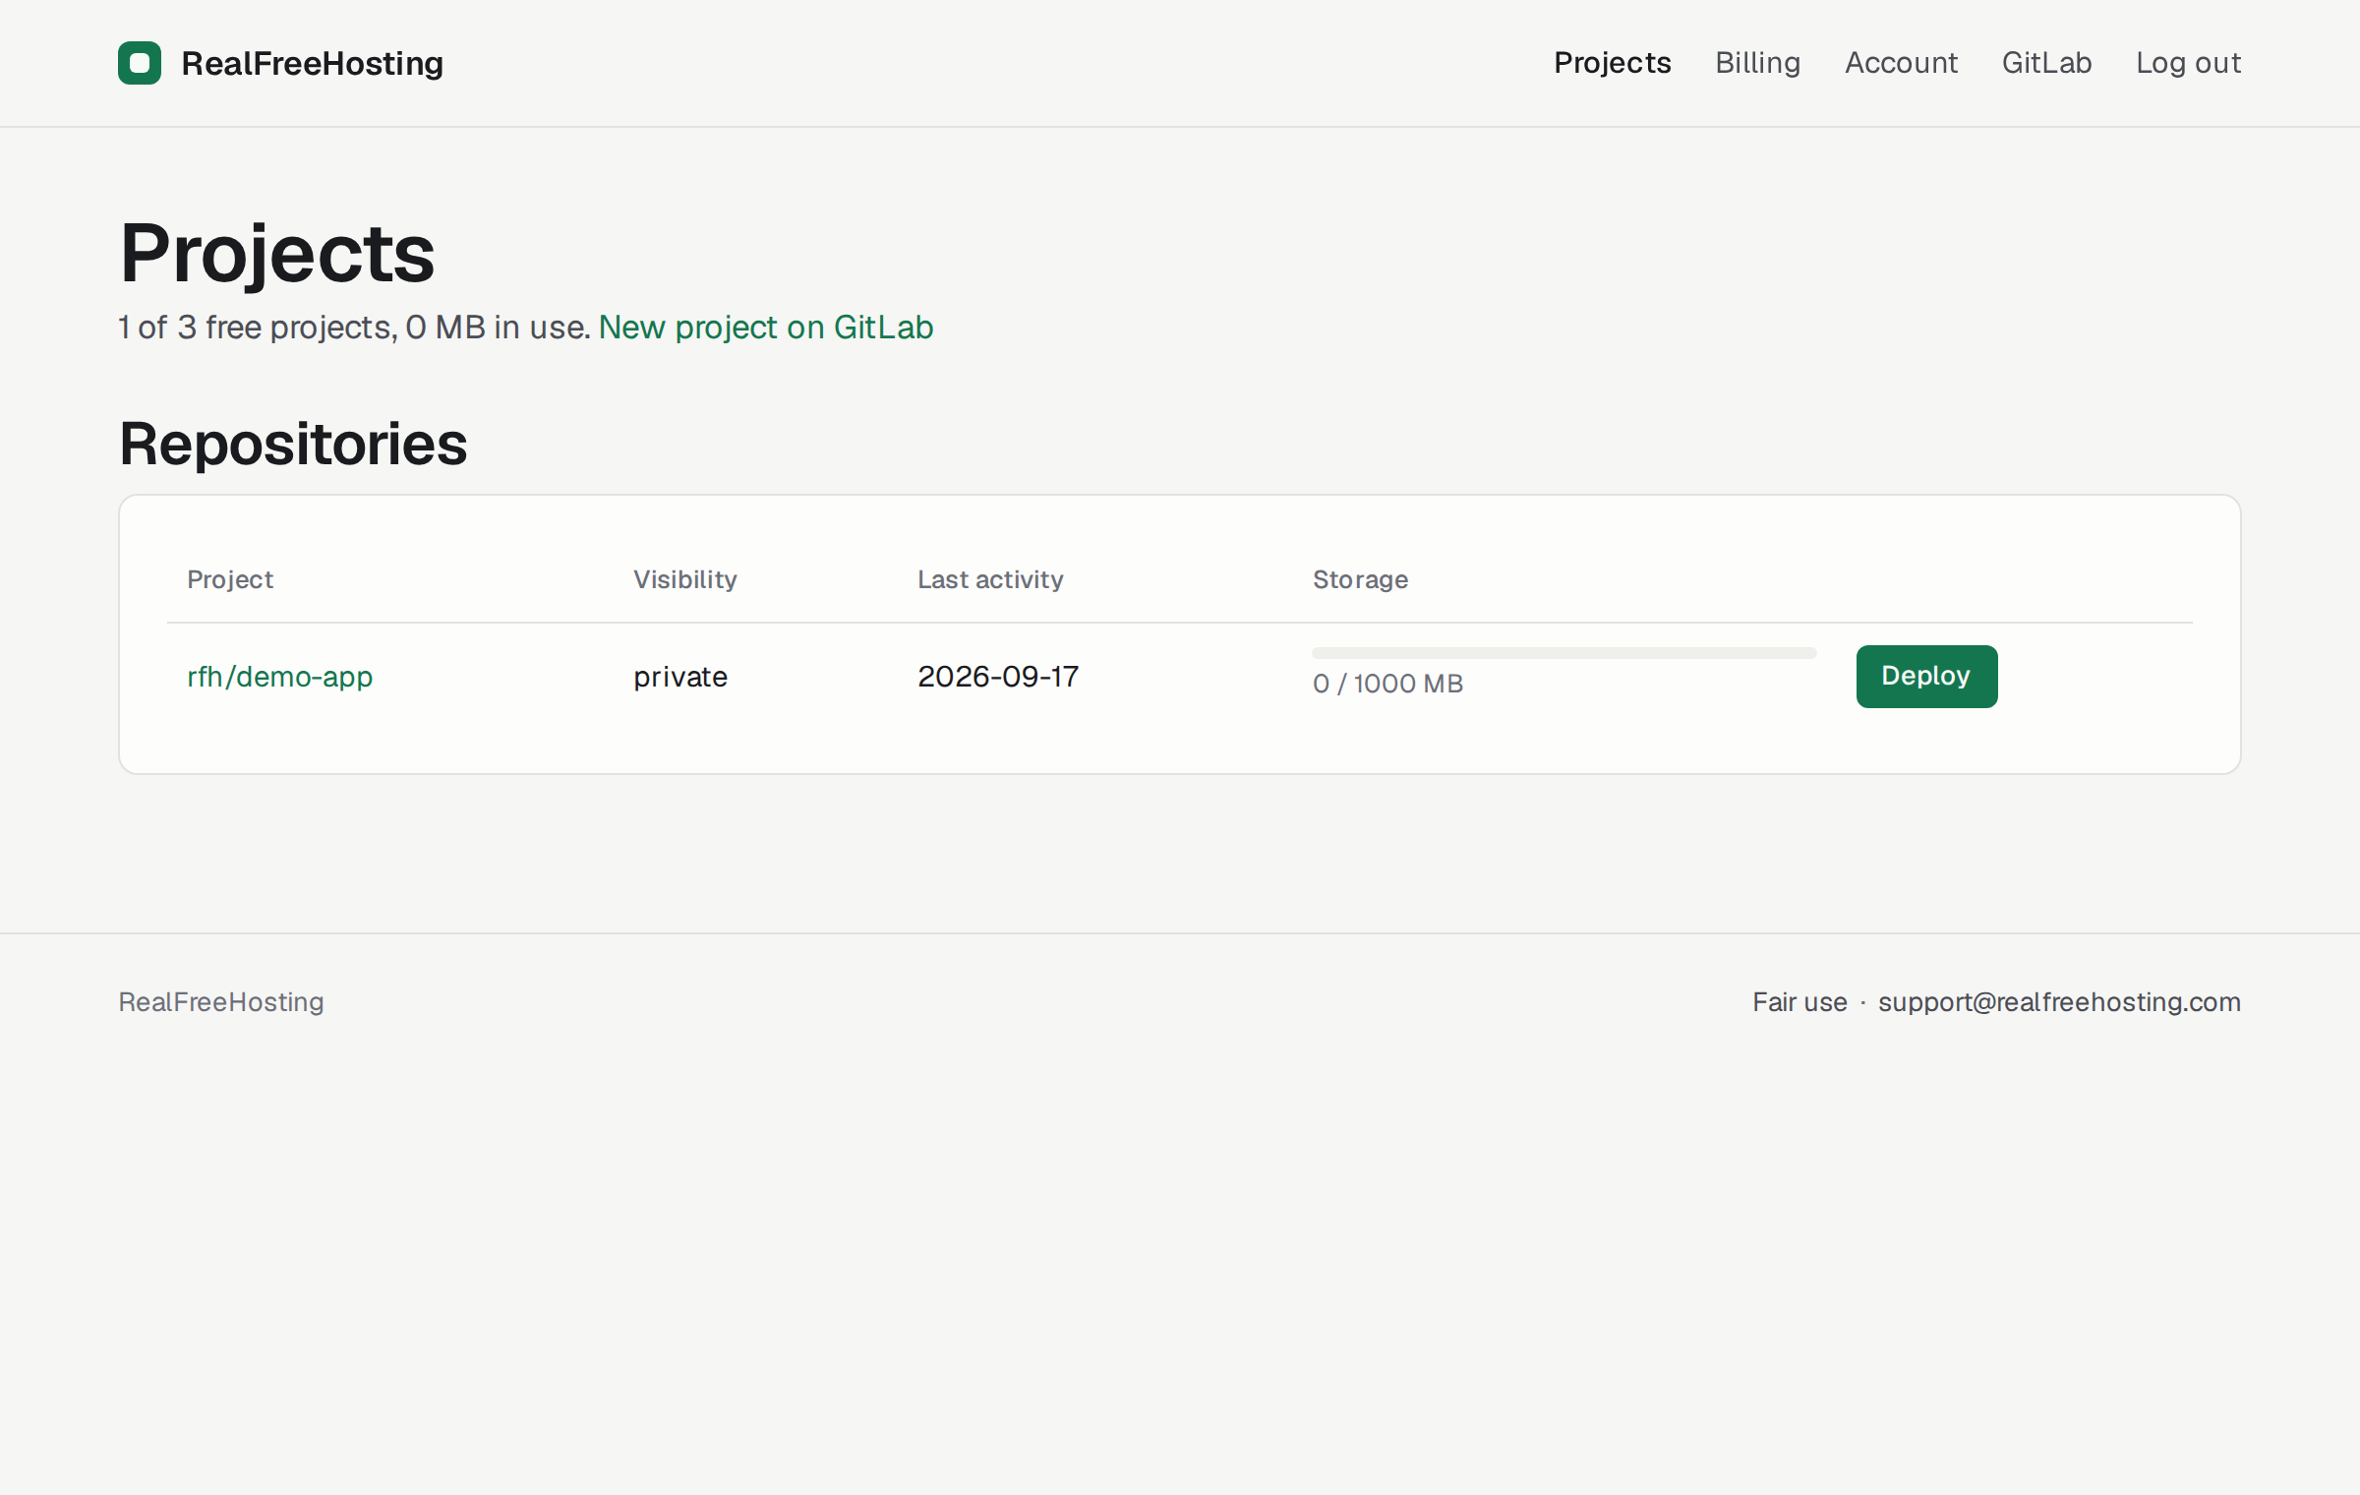
Task: Open the Billing page
Action: [1757, 63]
